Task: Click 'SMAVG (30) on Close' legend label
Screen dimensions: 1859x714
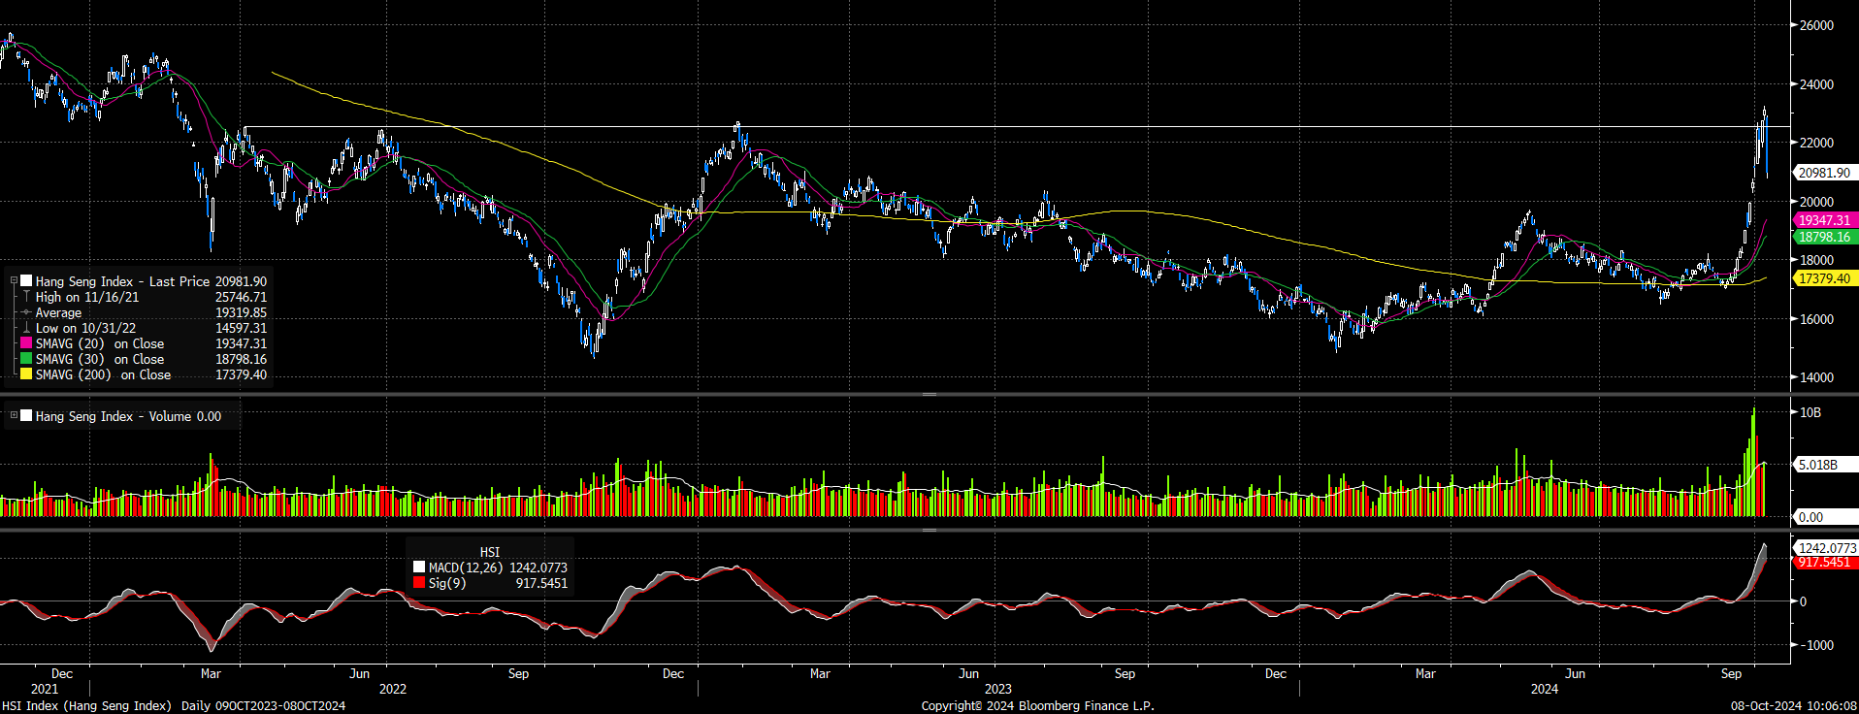Action: tap(100, 359)
